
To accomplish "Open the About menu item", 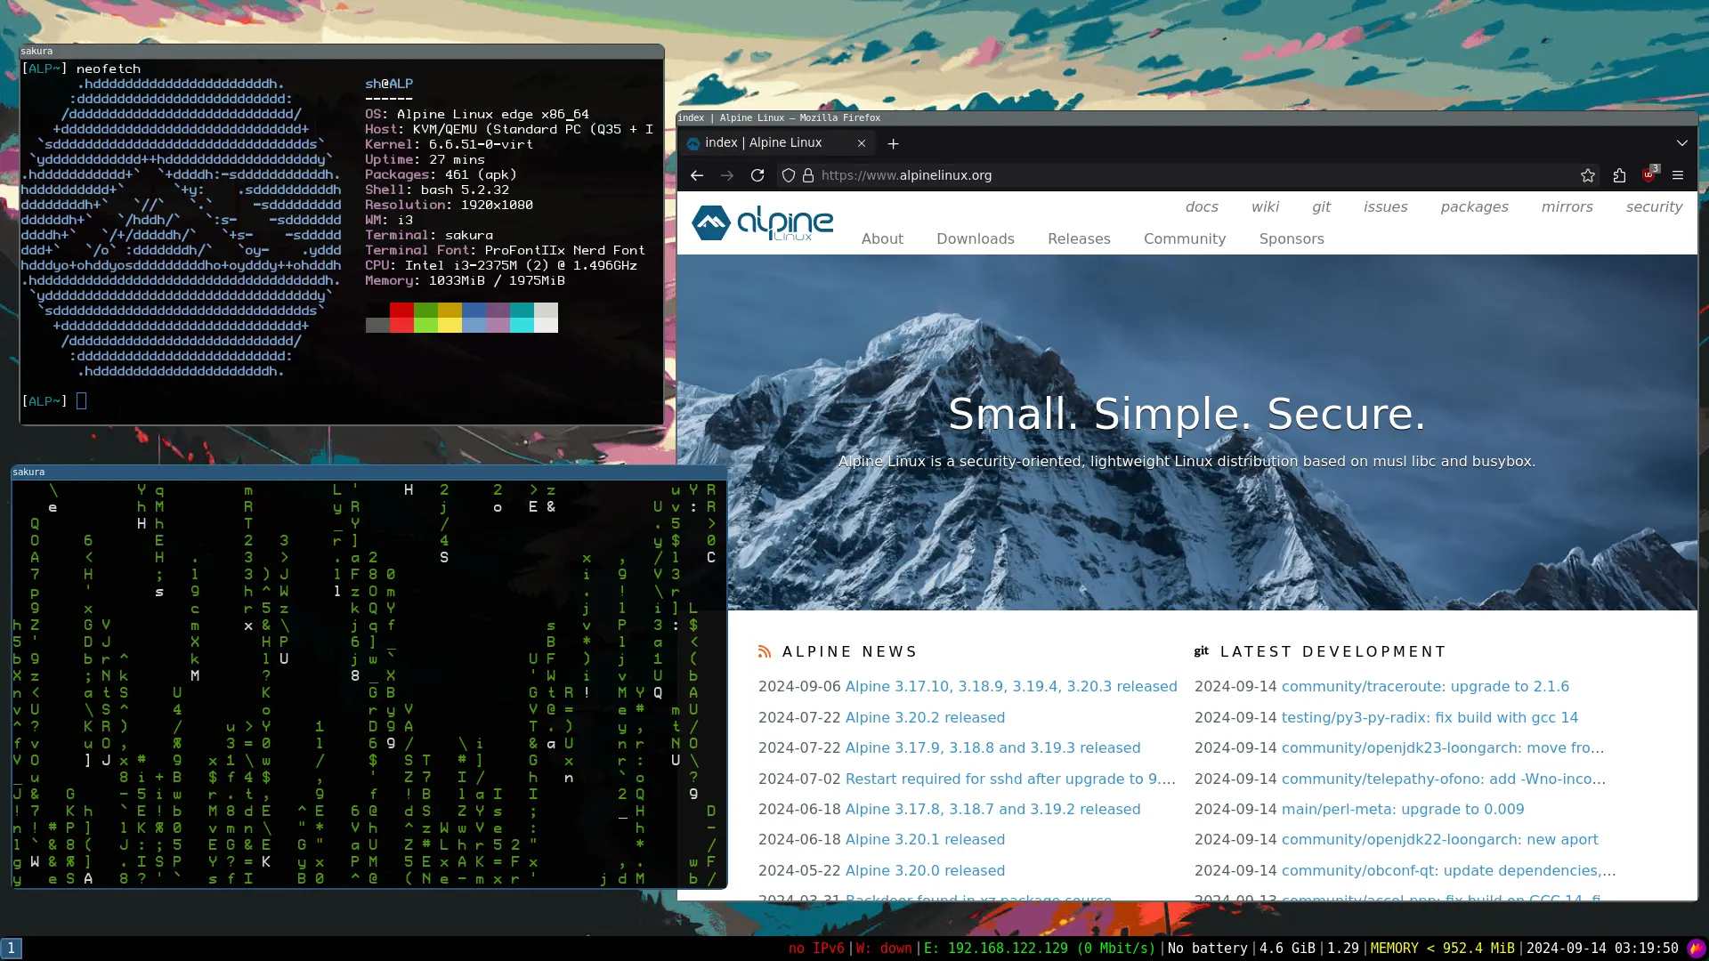I will [882, 239].
